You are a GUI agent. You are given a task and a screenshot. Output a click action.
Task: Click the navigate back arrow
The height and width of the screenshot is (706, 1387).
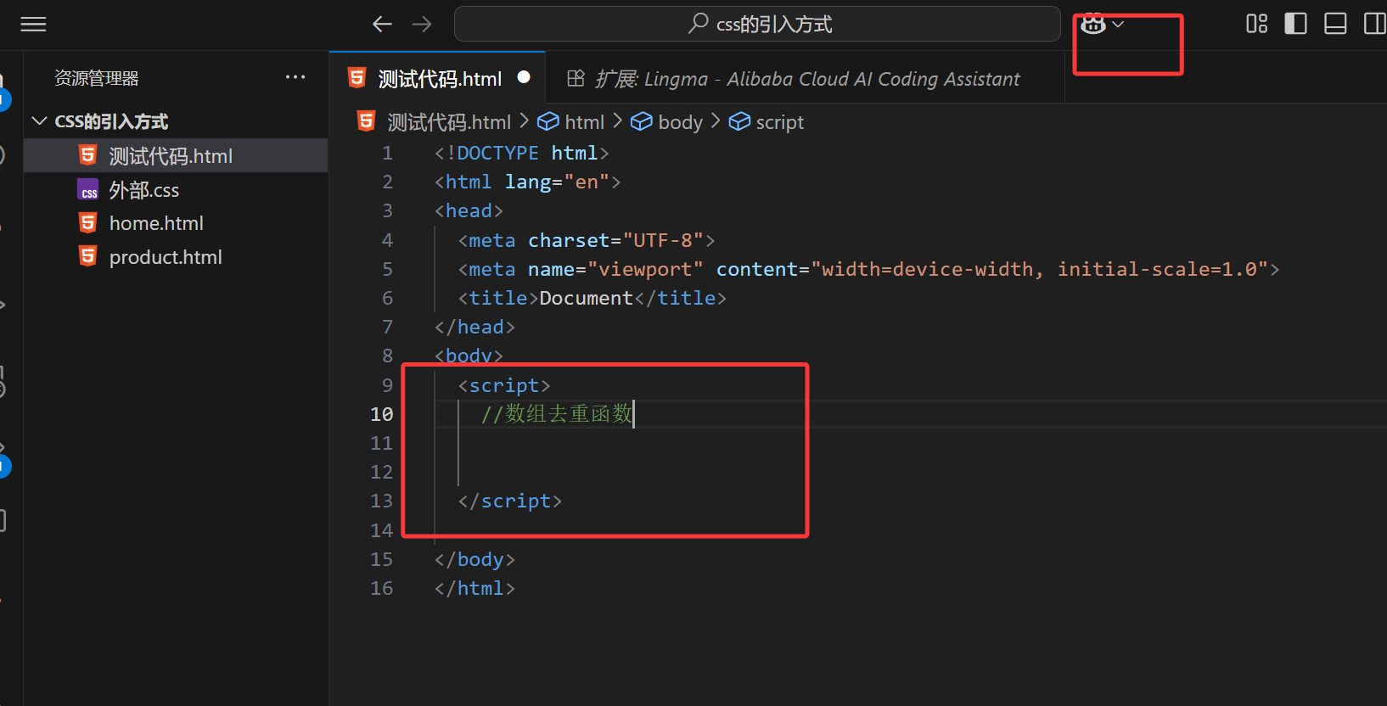point(382,24)
